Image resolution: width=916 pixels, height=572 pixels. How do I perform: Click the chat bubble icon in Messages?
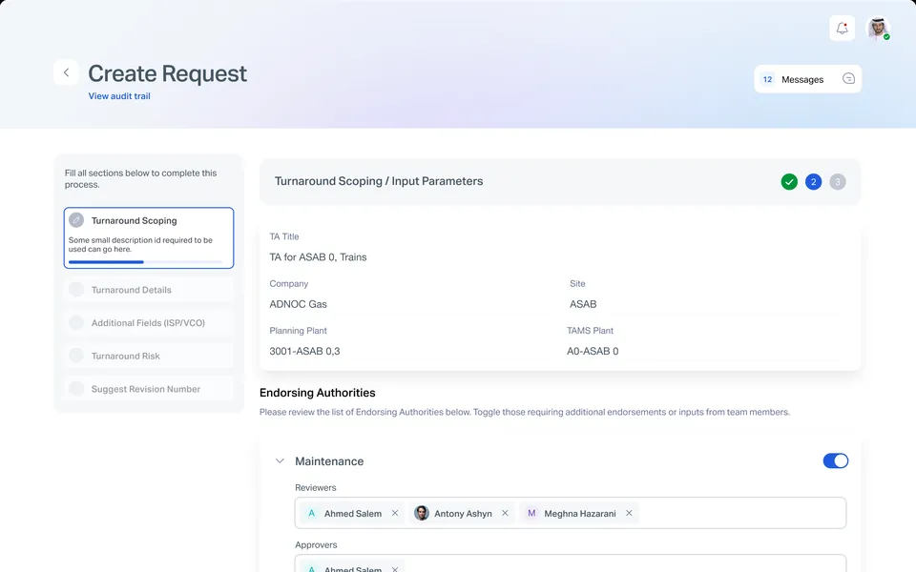coord(848,79)
